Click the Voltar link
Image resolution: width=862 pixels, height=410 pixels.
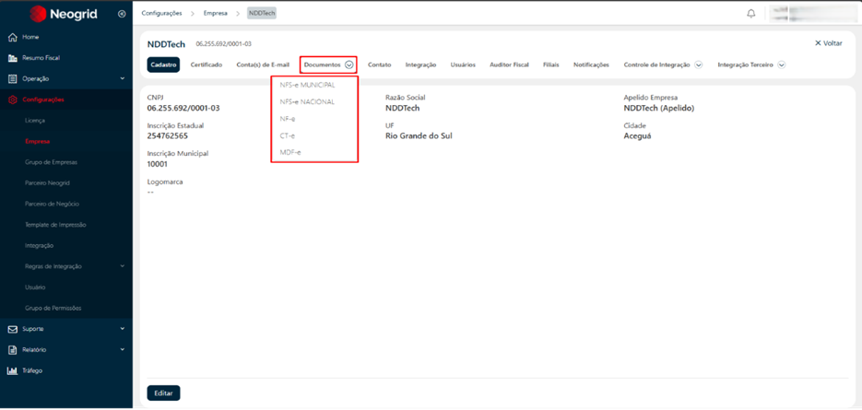(x=832, y=43)
